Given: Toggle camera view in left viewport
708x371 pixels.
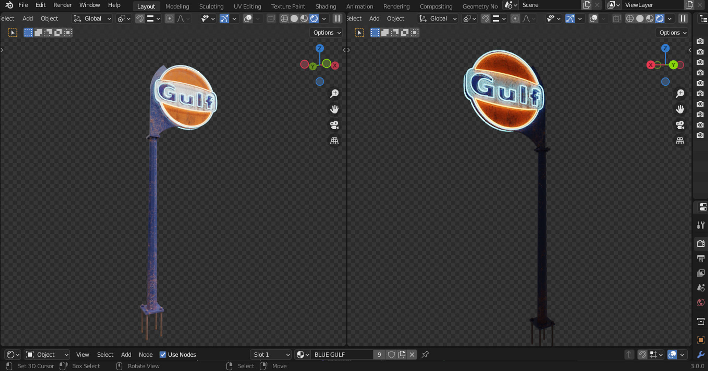Looking at the screenshot, I should pyautogui.click(x=334, y=125).
